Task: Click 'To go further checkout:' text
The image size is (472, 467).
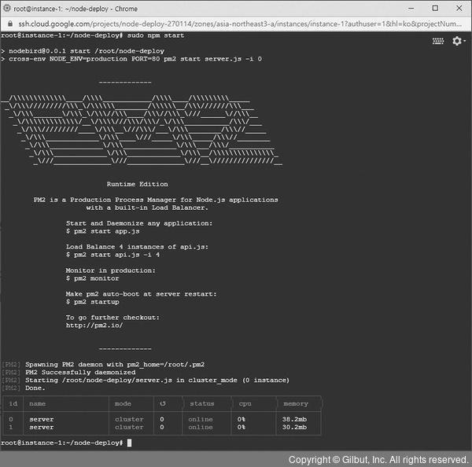Action: coord(112,318)
